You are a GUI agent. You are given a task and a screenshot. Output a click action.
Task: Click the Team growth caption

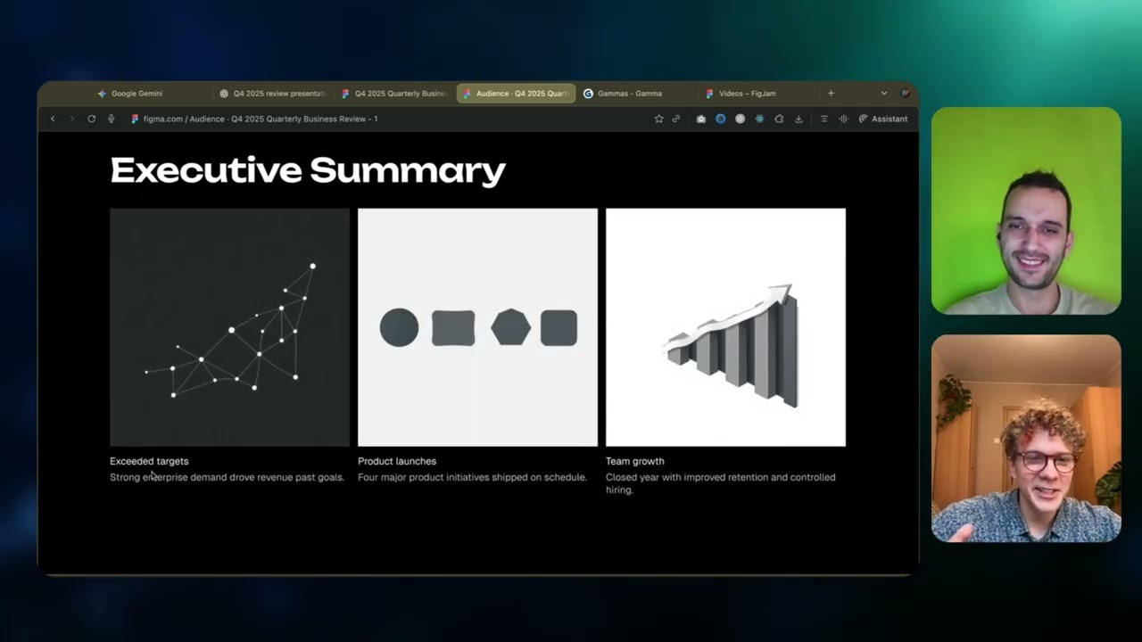click(x=635, y=461)
